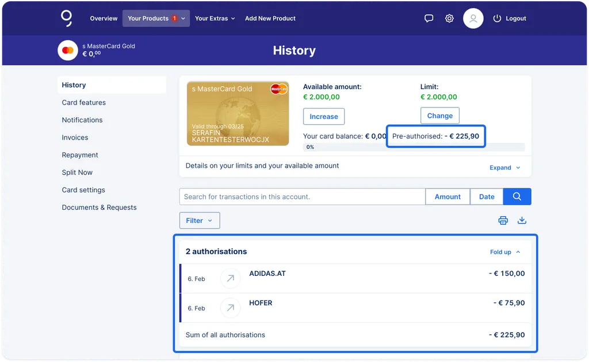This screenshot has height=362, width=589.
Task: Click the Available amount € 2.000,00 value
Action: click(x=322, y=97)
